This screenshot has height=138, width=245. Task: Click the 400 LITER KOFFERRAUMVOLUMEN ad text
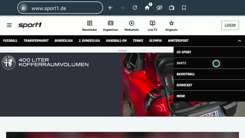pyautogui.click(x=54, y=62)
